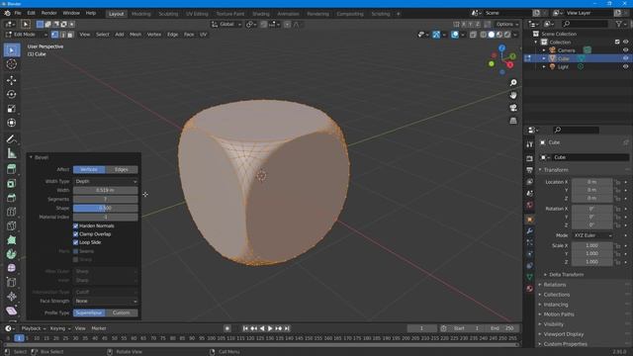The width and height of the screenshot is (633, 356).
Task: Open the File menu
Action: (x=18, y=13)
